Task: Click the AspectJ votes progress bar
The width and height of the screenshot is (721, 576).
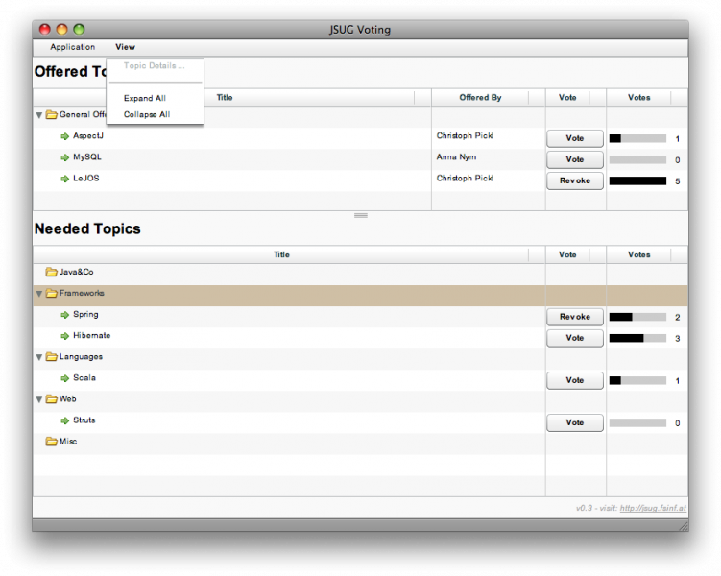Action: pyautogui.click(x=637, y=139)
